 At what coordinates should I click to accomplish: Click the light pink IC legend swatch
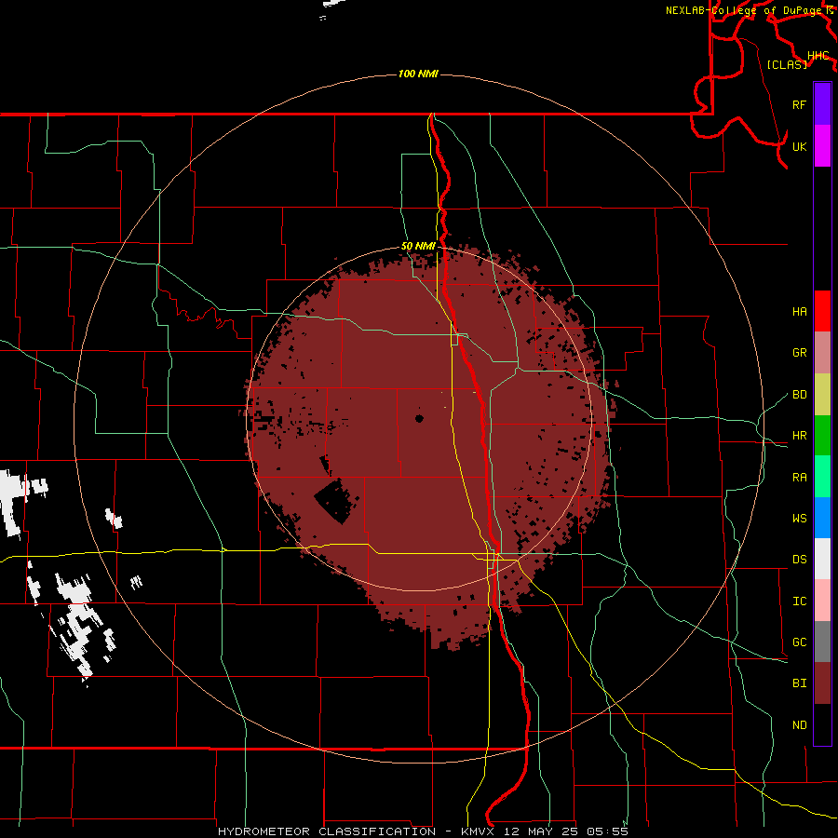coord(822,601)
